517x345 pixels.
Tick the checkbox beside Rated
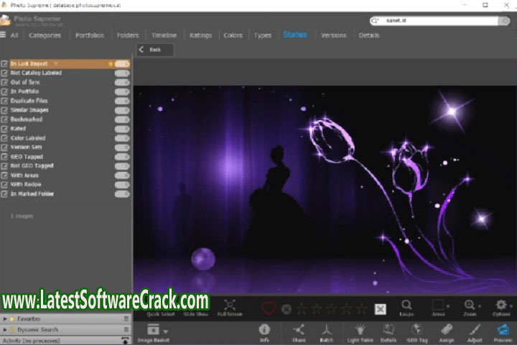pos(4,129)
